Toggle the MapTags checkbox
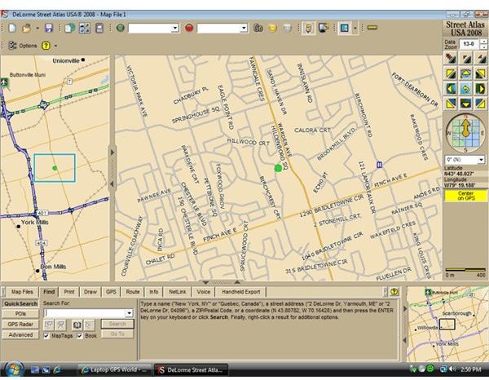 [46, 336]
